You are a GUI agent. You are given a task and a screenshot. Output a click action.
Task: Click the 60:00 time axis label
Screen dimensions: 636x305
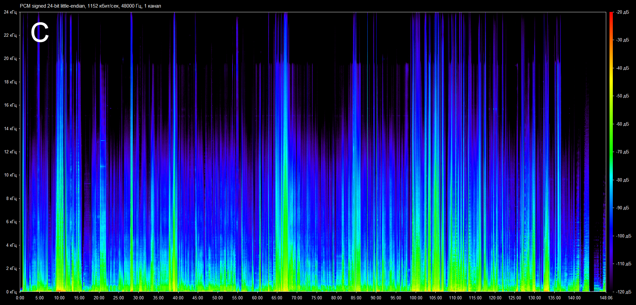click(x=257, y=298)
